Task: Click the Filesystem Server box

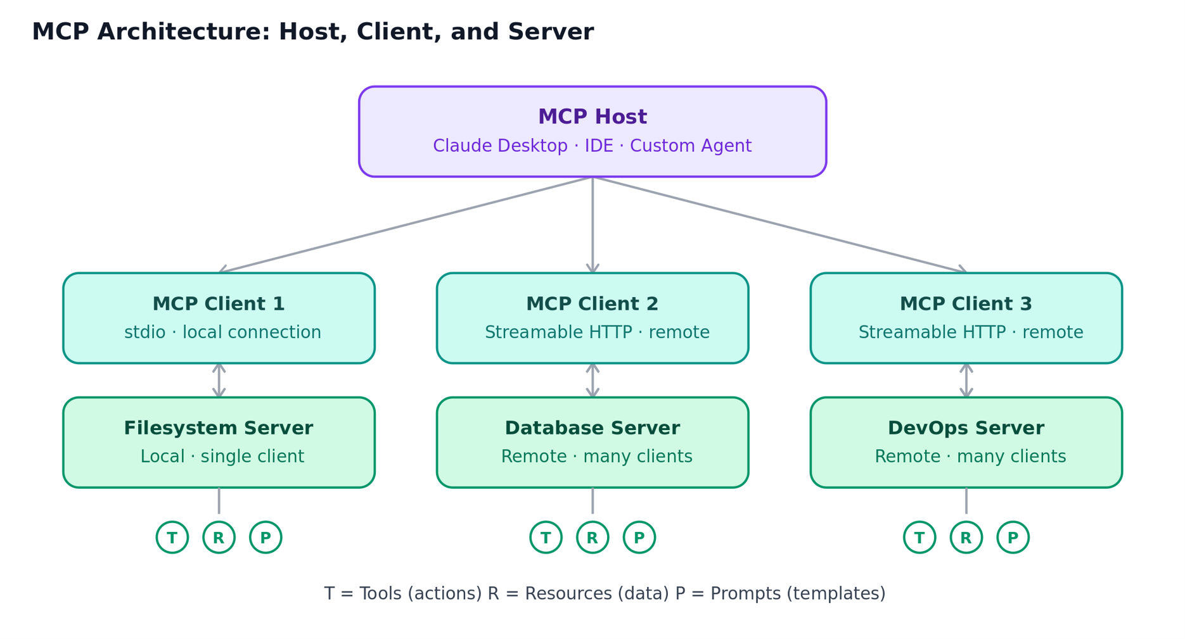Action: (219, 442)
